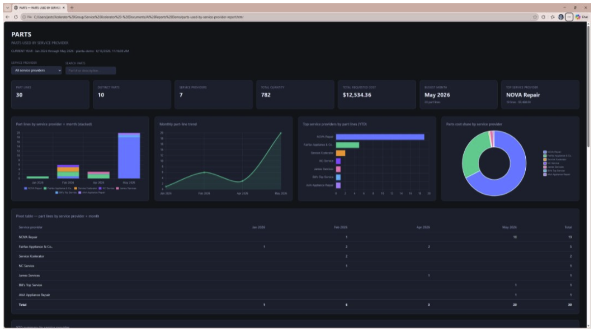This screenshot has height=331, width=594.
Task: Toggle Fairfax Appliance in donut chart legend
Action: [x=557, y=156]
